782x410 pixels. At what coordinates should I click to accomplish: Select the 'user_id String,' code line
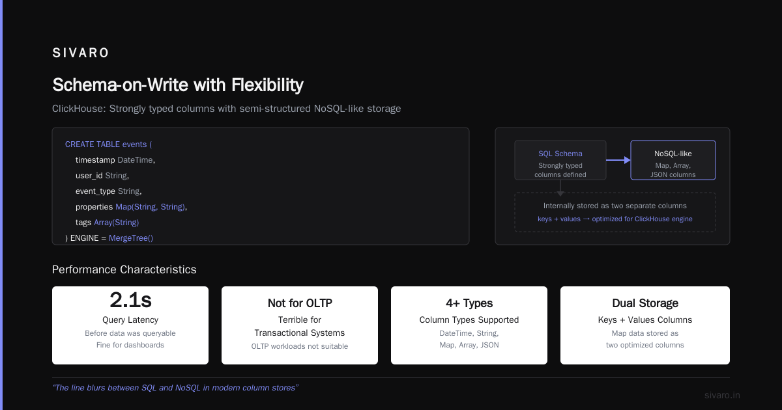[102, 176]
